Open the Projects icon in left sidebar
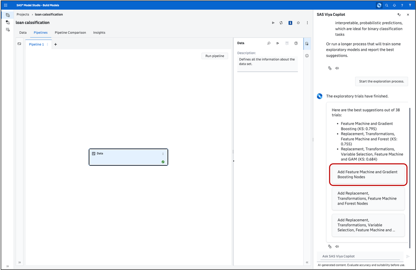The image size is (416, 270). tap(7, 15)
